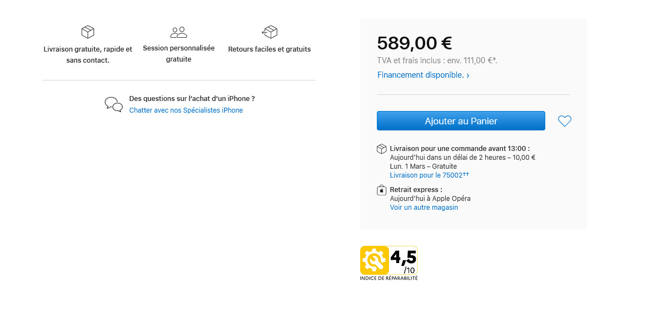Open the 4,5/10 repairability score badge
The width and height of the screenshot is (667, 333).
coord(389,263)
